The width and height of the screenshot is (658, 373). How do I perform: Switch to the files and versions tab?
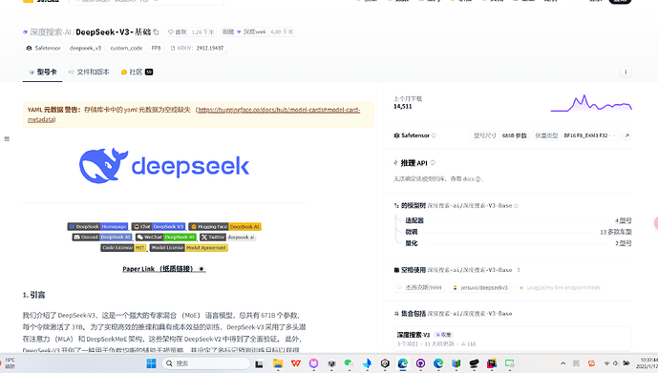click(x=89, y=73)
